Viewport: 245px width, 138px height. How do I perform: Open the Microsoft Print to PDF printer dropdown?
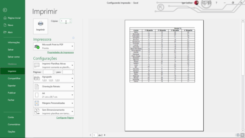tap(72, 46)
